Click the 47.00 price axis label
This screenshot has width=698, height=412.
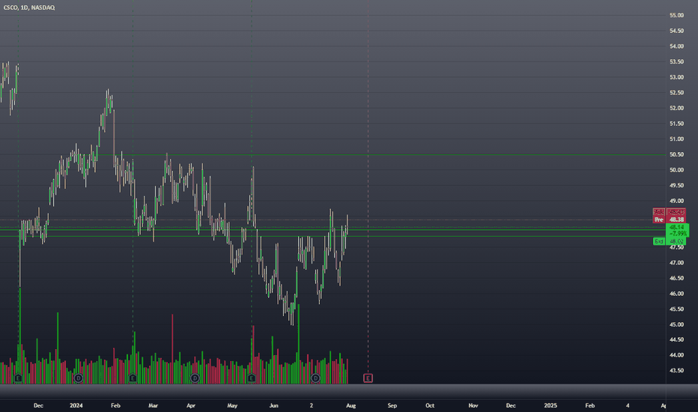coord(676,263)
